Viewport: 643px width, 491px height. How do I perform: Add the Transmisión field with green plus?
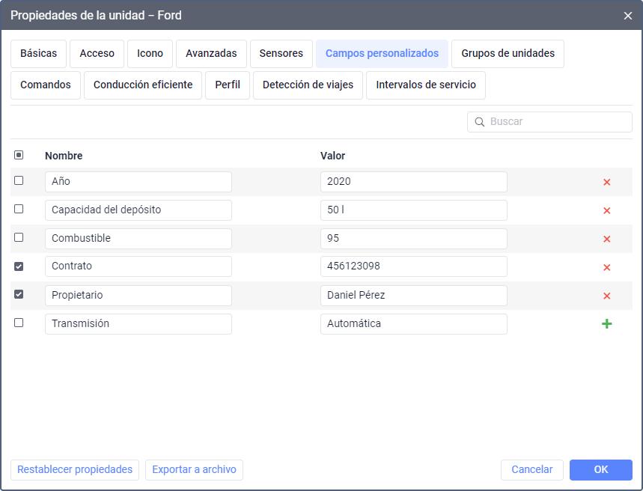coord(606,324)
